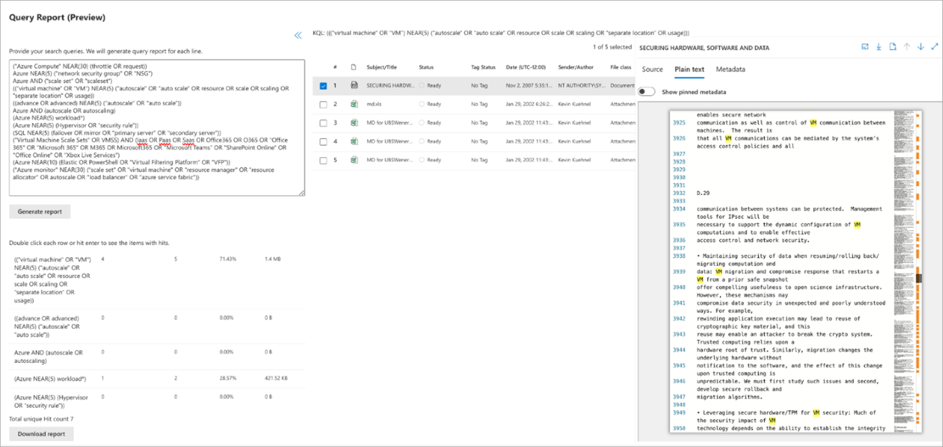
Task: Sort by the Status column header
Action: 426,67
